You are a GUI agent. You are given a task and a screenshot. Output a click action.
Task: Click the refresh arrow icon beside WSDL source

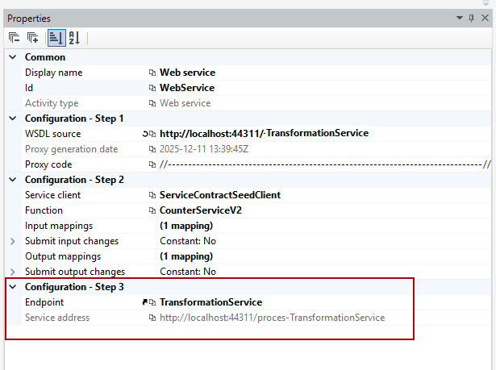tap(145, 134)
